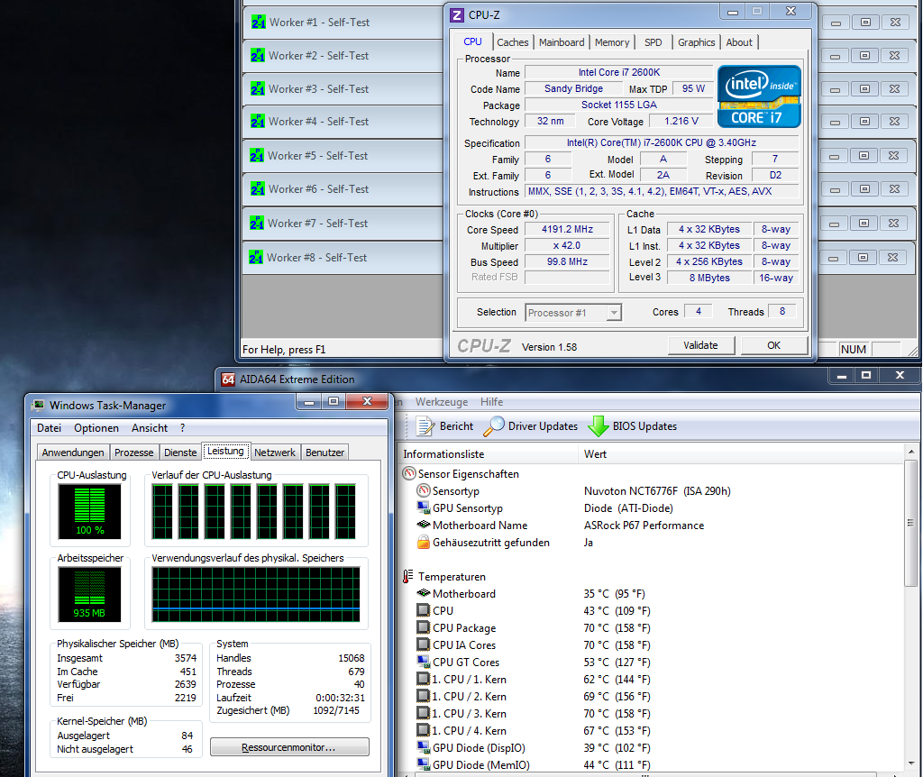Click the CPU GT Cores icon

point(424,662)
